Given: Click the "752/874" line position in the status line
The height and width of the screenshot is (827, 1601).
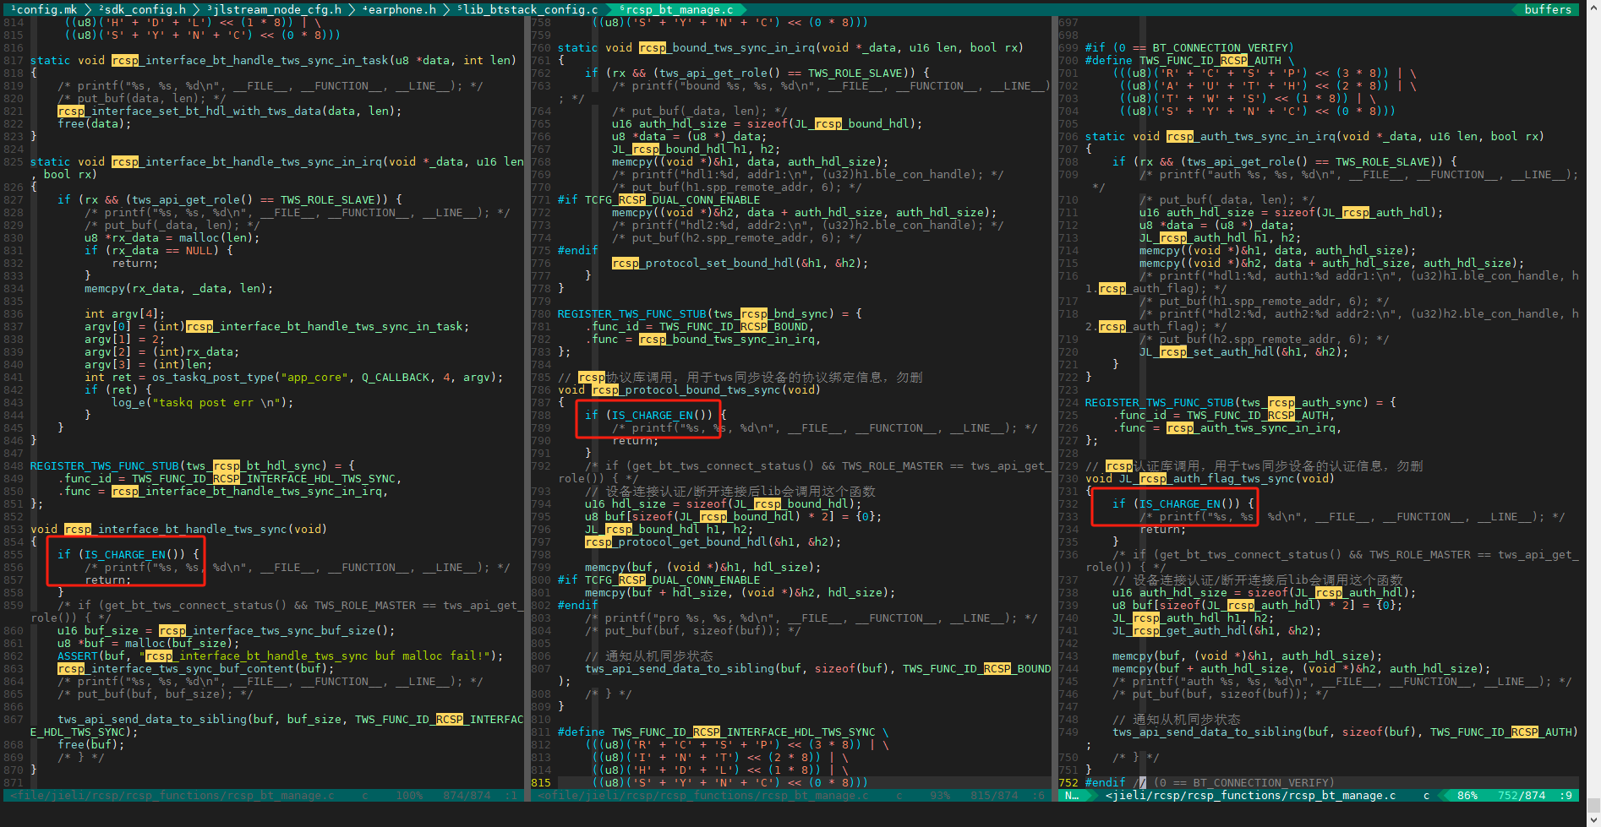Looking at the screenshot, I should pyautogui.click(x=1521, y=795).
